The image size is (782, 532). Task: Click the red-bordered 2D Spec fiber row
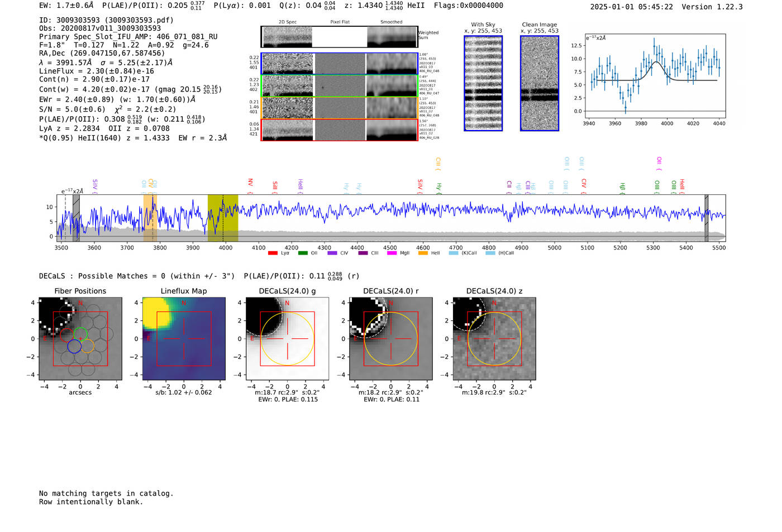pos(340,130)
